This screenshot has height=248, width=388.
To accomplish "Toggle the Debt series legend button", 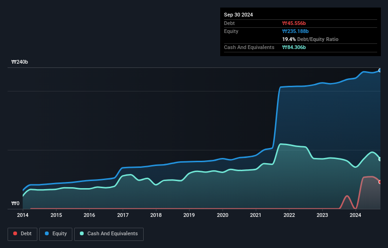I will (x=23, y=234).
